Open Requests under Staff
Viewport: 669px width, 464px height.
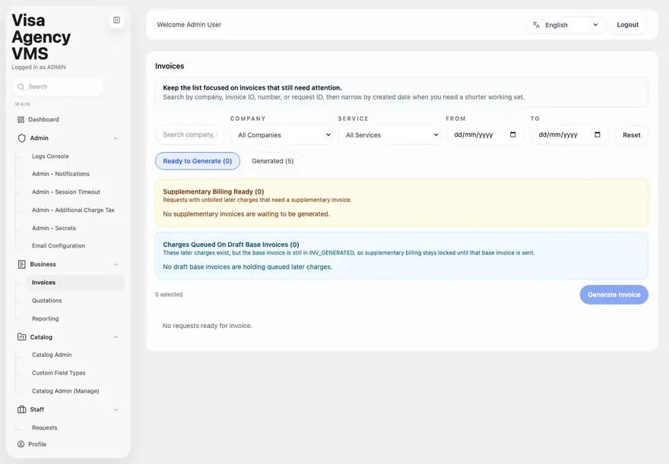click(x=44, y=428)
